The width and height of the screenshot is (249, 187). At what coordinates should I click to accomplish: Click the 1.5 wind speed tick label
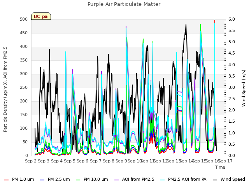(x=231, y=122)
